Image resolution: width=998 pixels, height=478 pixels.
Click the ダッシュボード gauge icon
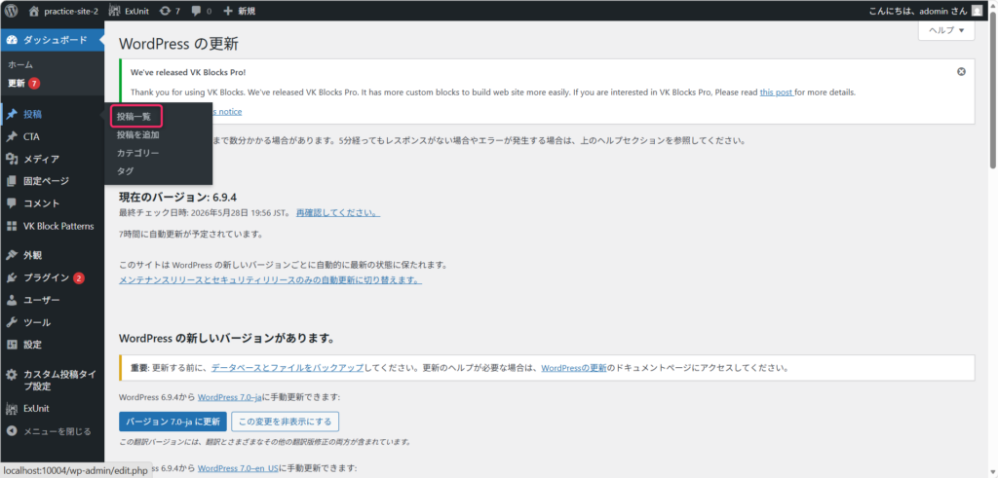click(12, 40)
